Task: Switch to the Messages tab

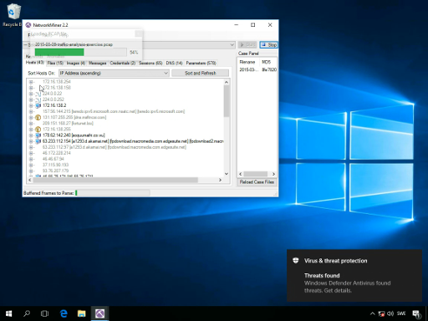Action: click(x=98, y=64)
